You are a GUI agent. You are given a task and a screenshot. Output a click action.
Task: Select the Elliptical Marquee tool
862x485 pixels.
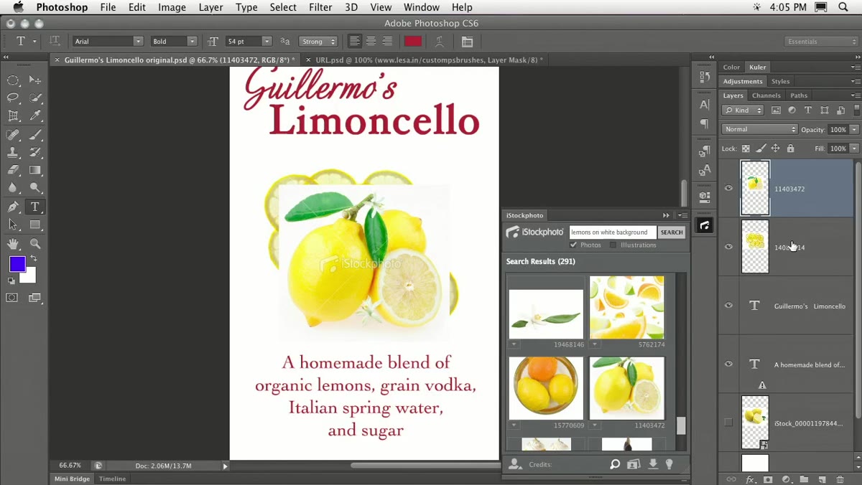(x=13, y=80)
